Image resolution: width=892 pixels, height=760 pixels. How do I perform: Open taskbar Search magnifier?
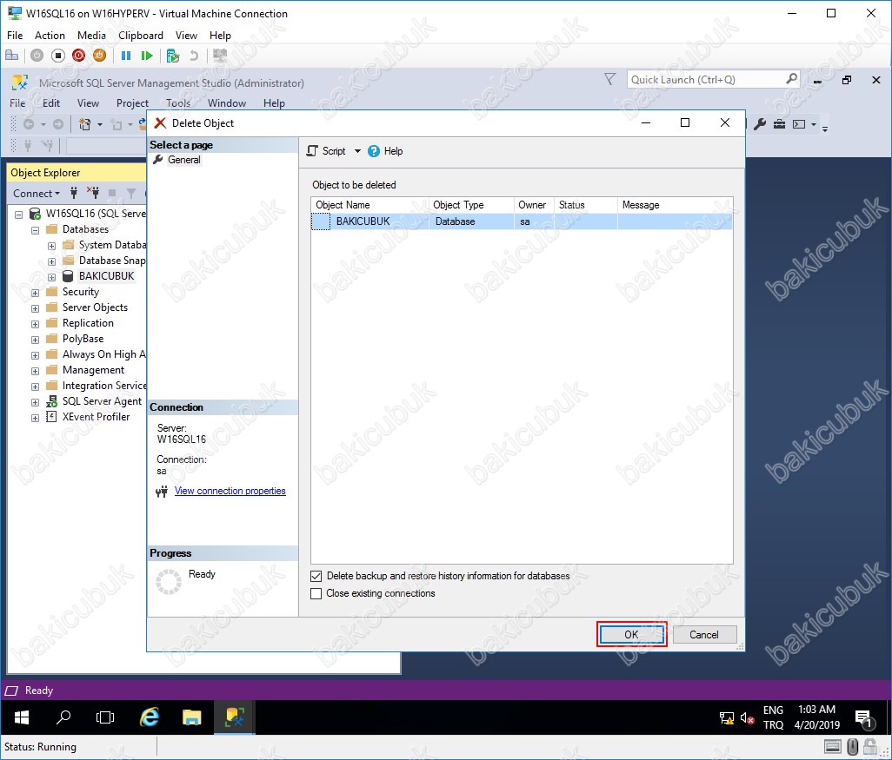tap(63, 717)
